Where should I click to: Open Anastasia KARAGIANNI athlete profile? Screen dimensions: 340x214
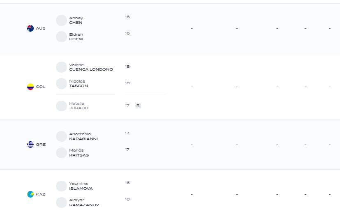pos(83,136)
